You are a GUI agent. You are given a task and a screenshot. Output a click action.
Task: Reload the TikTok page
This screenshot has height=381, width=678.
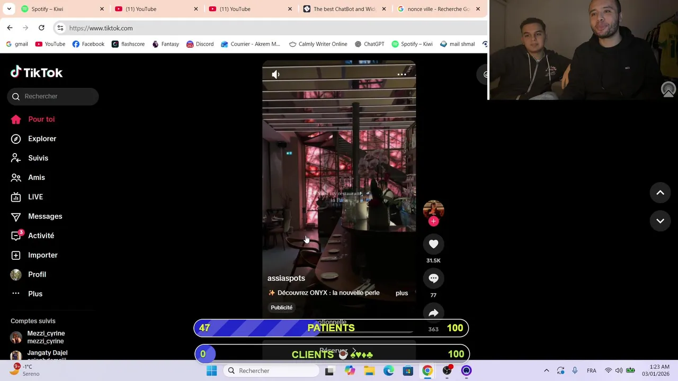[41, 28]
